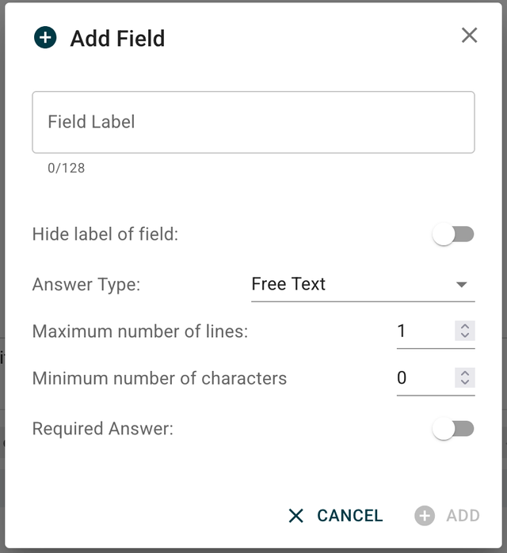The width and height of the screenshot is (507, 553).
Task: Close the Add Field dialog with X
Action: [x=469, y=35]
